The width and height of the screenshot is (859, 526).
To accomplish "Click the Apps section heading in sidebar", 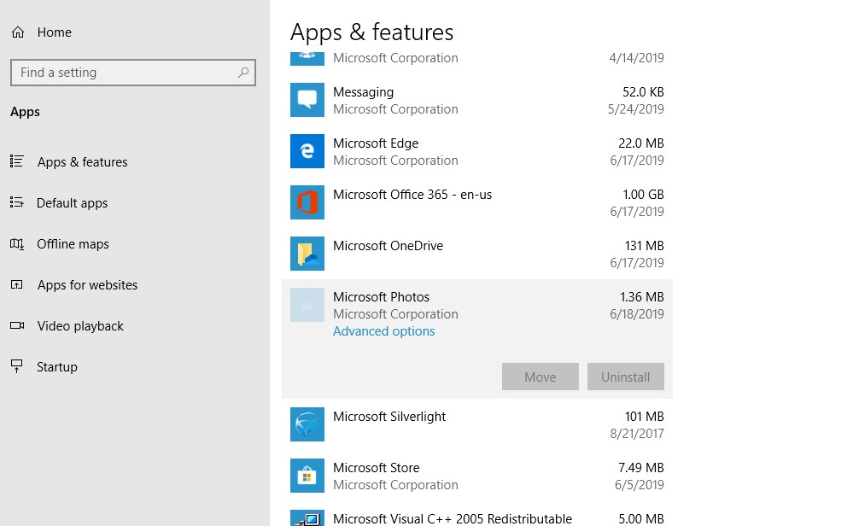I will (26, 112).
